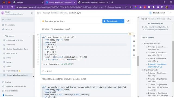The width and height of the screenshot is (174, 98).
Task: Open the three-dot project options menu
Action: (x=170, y=13)
